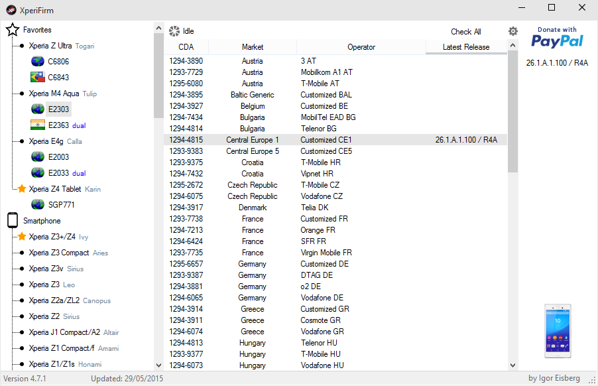Click the E2303 globe icon

click(38, 109)
